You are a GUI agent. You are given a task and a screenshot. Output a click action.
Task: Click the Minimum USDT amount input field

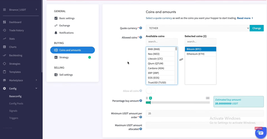point(205,114)
